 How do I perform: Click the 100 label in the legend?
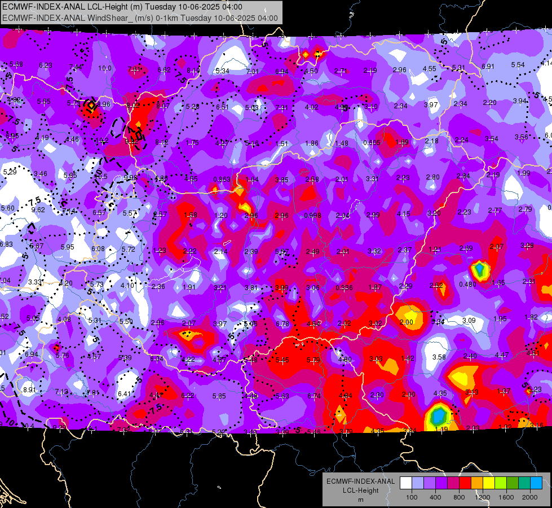point(412,497)
